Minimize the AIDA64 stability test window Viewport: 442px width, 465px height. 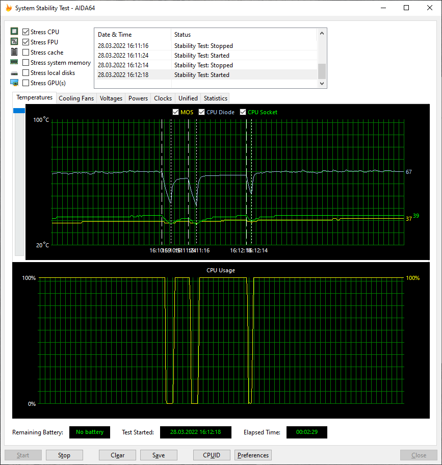[383, 8]
